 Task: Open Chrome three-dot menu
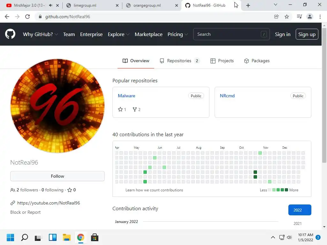(320, 17)
